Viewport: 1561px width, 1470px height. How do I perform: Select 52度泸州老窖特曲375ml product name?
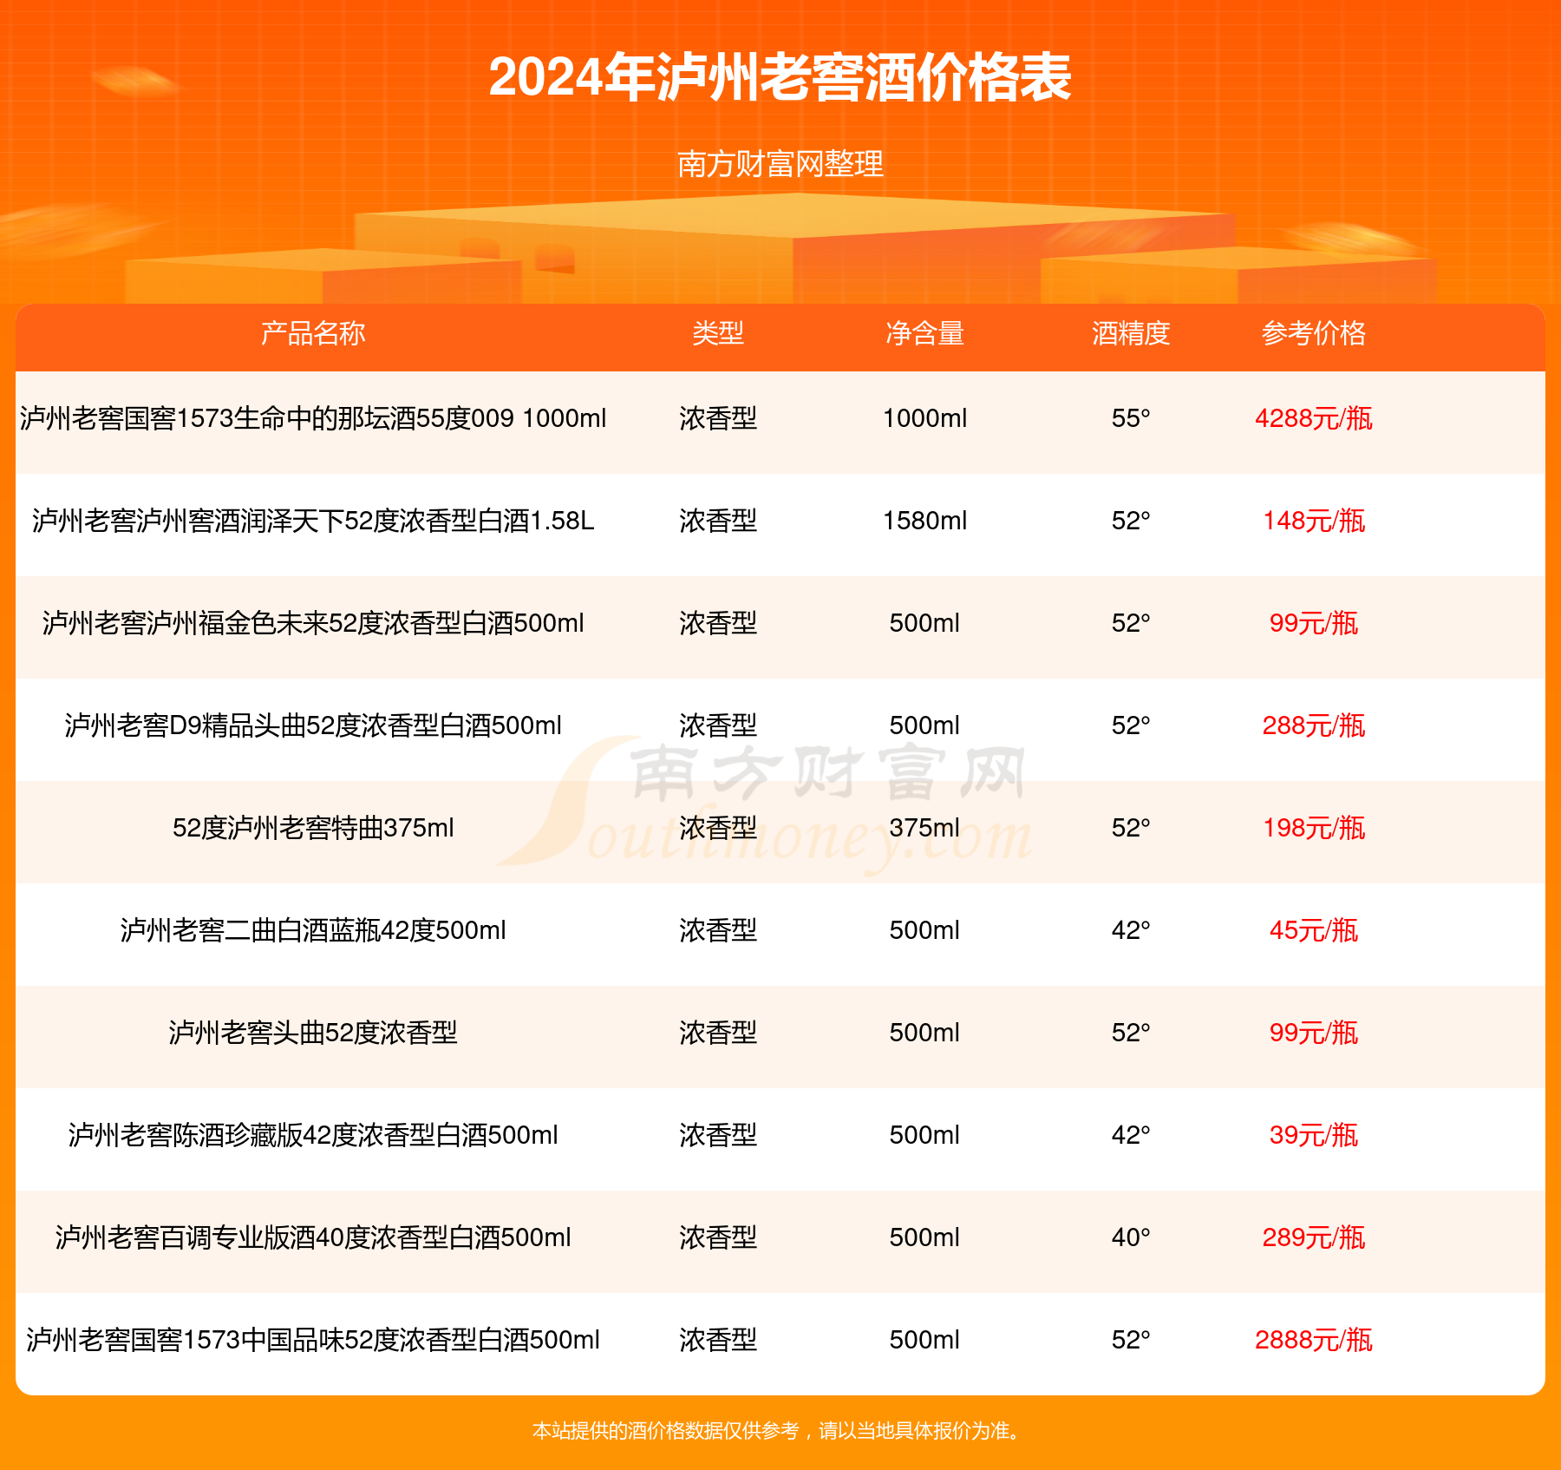tap(313, 828)
